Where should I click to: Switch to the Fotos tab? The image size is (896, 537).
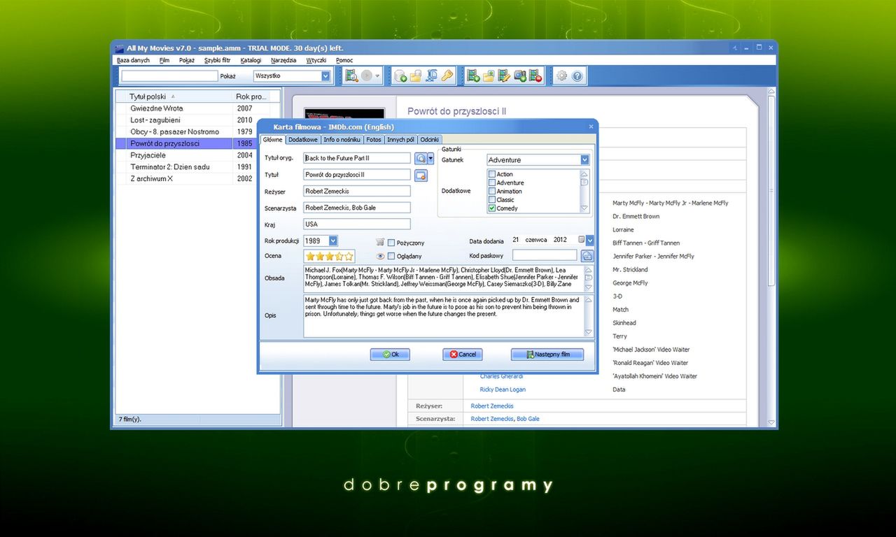[374, 140]
